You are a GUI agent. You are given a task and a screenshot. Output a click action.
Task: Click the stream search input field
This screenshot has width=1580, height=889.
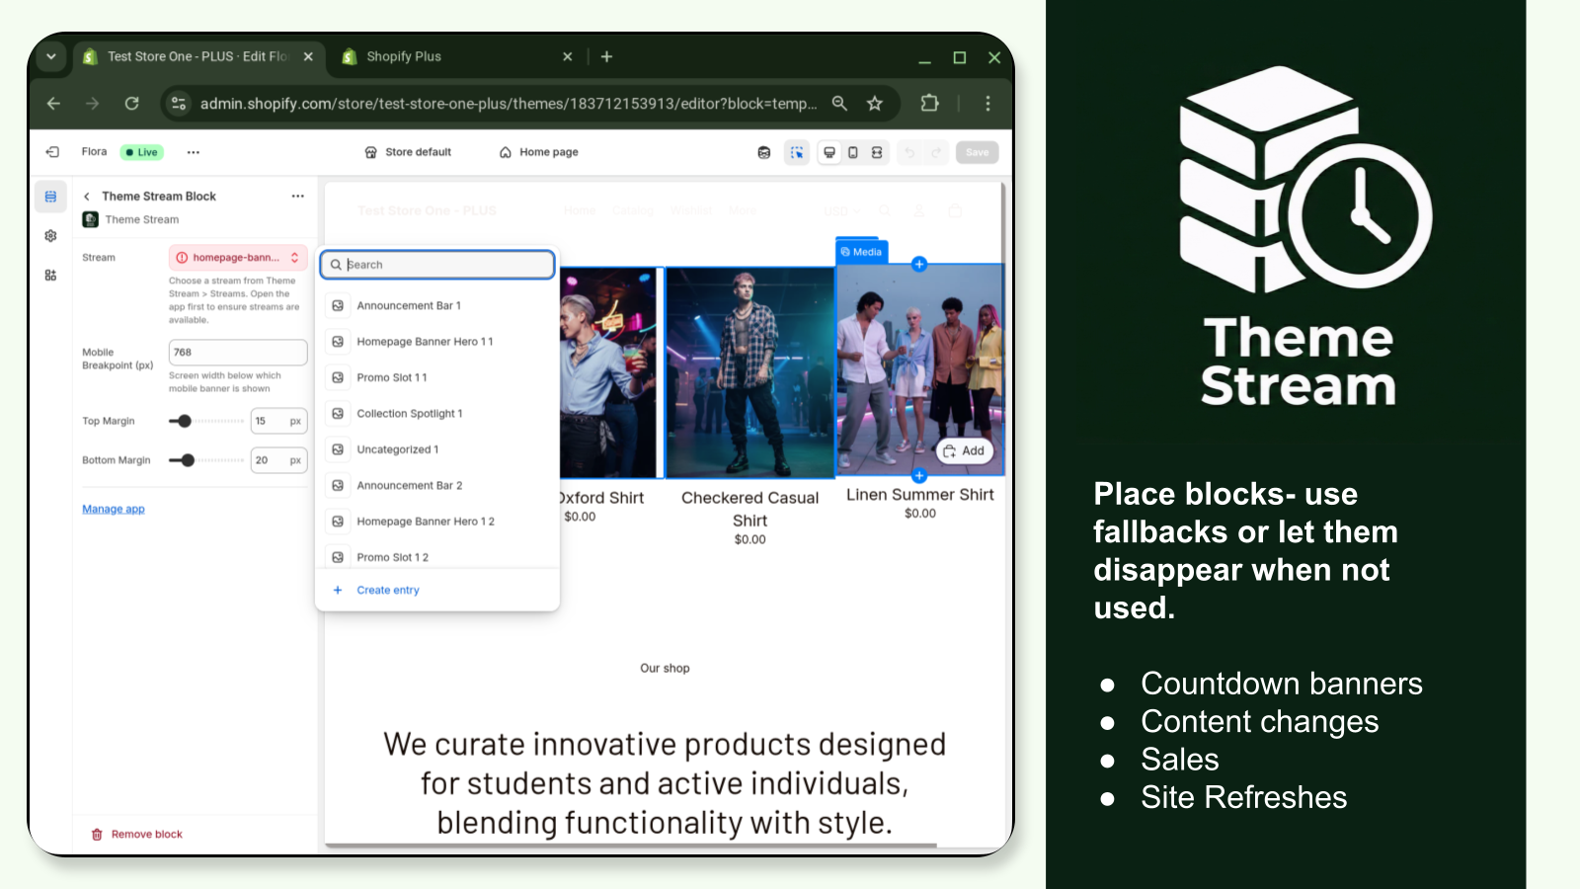437,264
